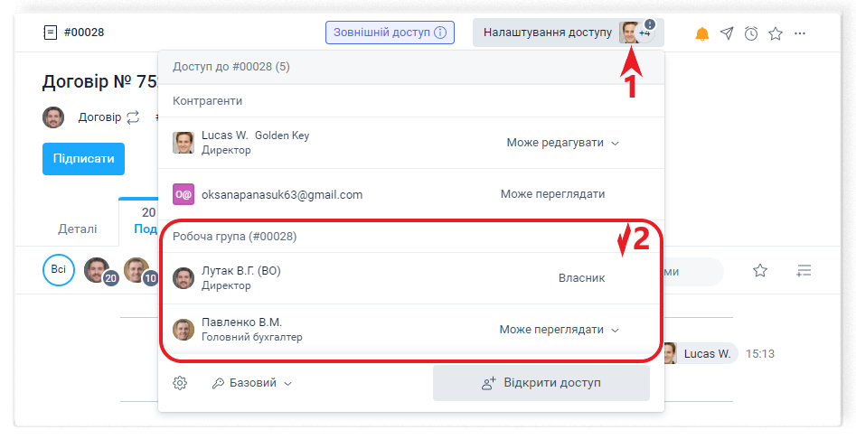Click the orange notification bell icon
Screen dimensions: 856x439
[x=702, y=33]
